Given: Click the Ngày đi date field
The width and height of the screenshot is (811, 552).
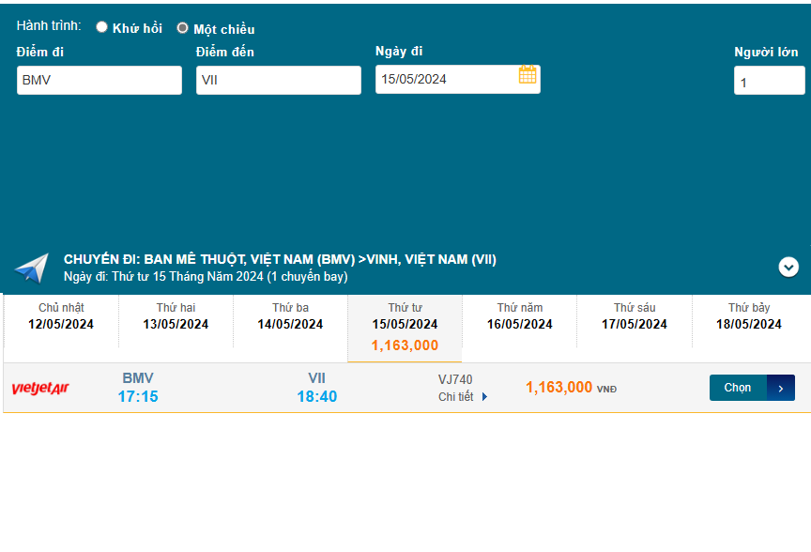Looking at the screenshot, I should pyautogui.click(x=445, y=80).
